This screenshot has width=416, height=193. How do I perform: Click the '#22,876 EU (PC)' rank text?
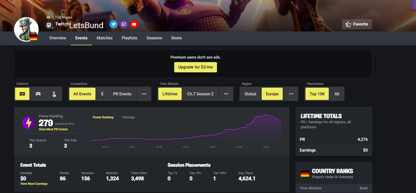coord(64,124)
